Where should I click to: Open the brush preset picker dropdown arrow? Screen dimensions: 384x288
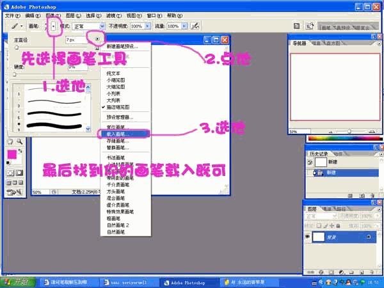pos(53,26)
